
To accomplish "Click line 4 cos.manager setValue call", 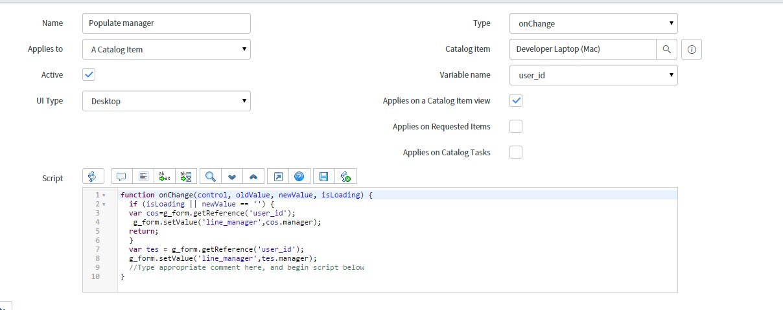I will (x=228, y=222).
